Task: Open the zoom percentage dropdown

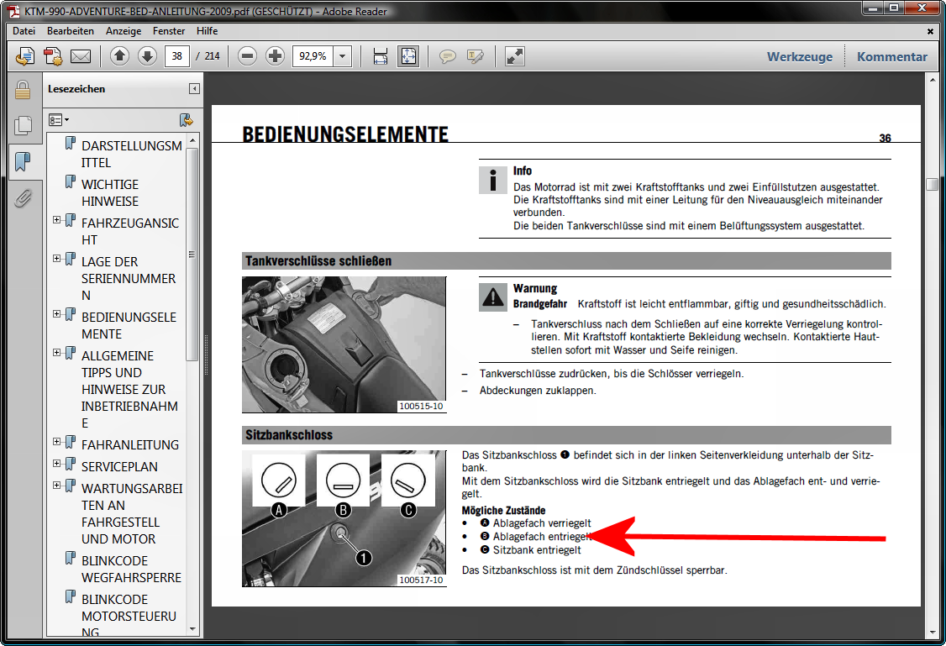Action: pos(343,57)
